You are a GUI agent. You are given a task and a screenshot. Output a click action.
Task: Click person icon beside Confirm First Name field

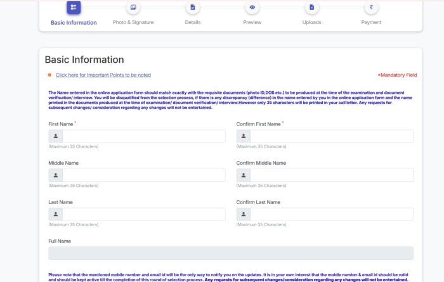click(244, 136)
